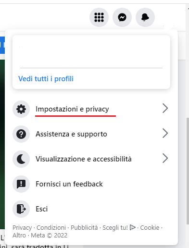Open the Privacy footer link
Viewport: 189px width, 248px height.
(x=22, y=228)
